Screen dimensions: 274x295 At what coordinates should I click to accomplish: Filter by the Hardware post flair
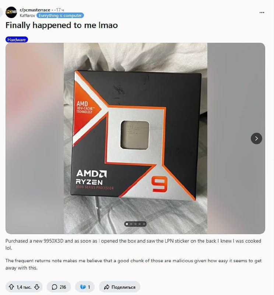click(x=17, y=40)
